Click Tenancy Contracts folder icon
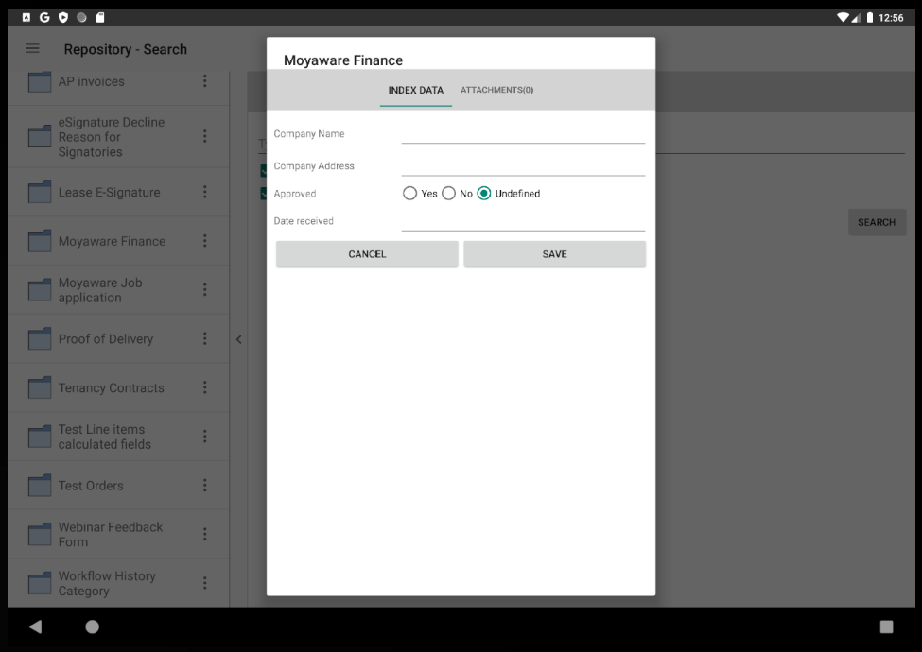This screenshot has width=922, height=652. (x=40, y=387)
